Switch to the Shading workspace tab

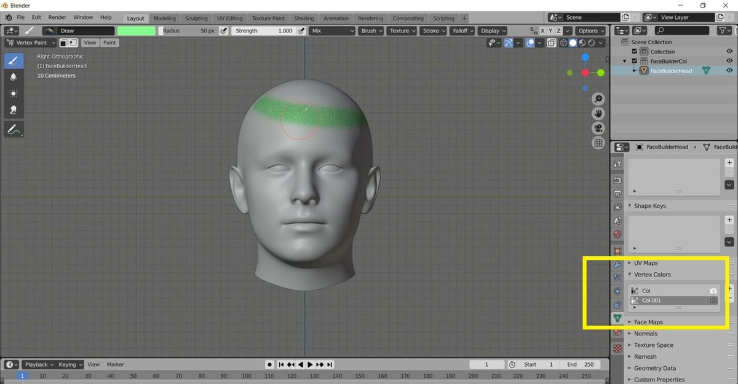pyautogui.click(x=304, y=18)
